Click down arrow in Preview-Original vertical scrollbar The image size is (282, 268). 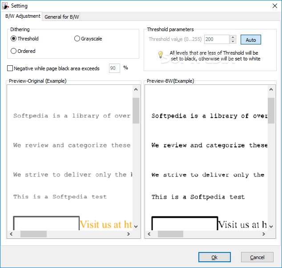coord(136,227)
